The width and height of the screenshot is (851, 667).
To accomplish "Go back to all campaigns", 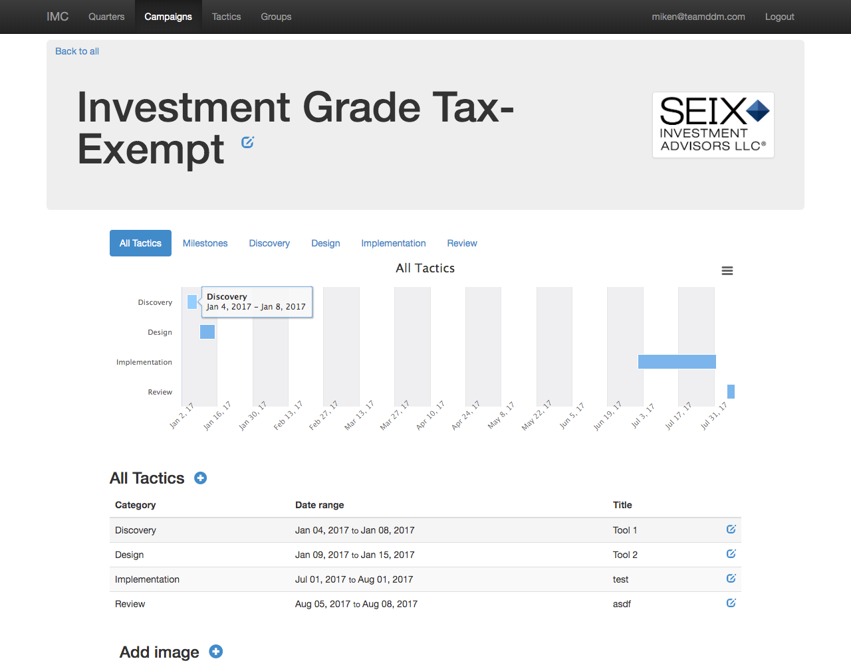I will click(77, 51).
